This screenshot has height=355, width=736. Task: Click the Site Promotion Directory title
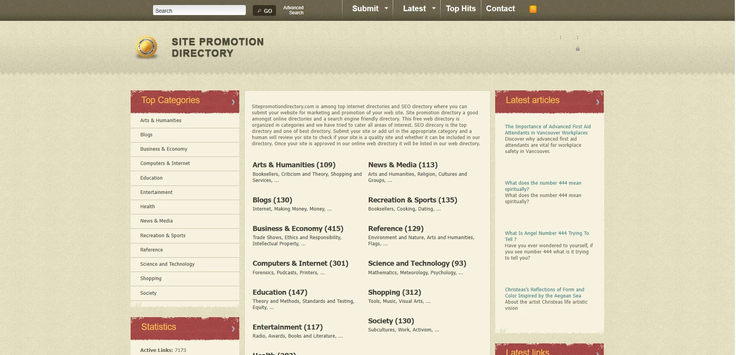tap(217, 48)
